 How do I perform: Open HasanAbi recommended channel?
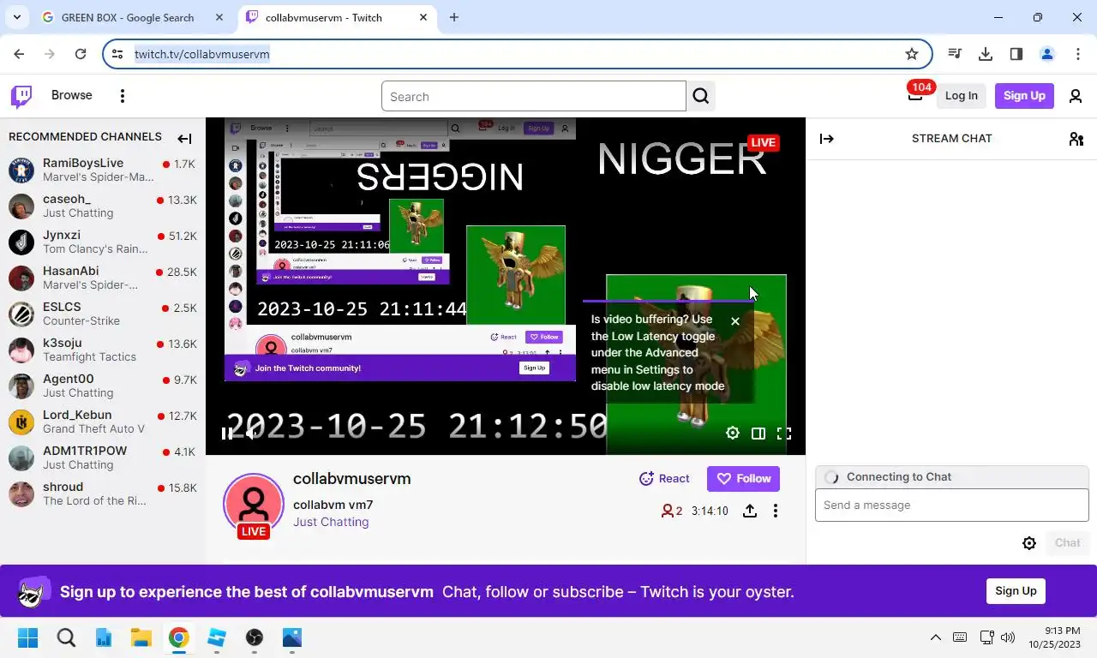(x=103, y=278)
